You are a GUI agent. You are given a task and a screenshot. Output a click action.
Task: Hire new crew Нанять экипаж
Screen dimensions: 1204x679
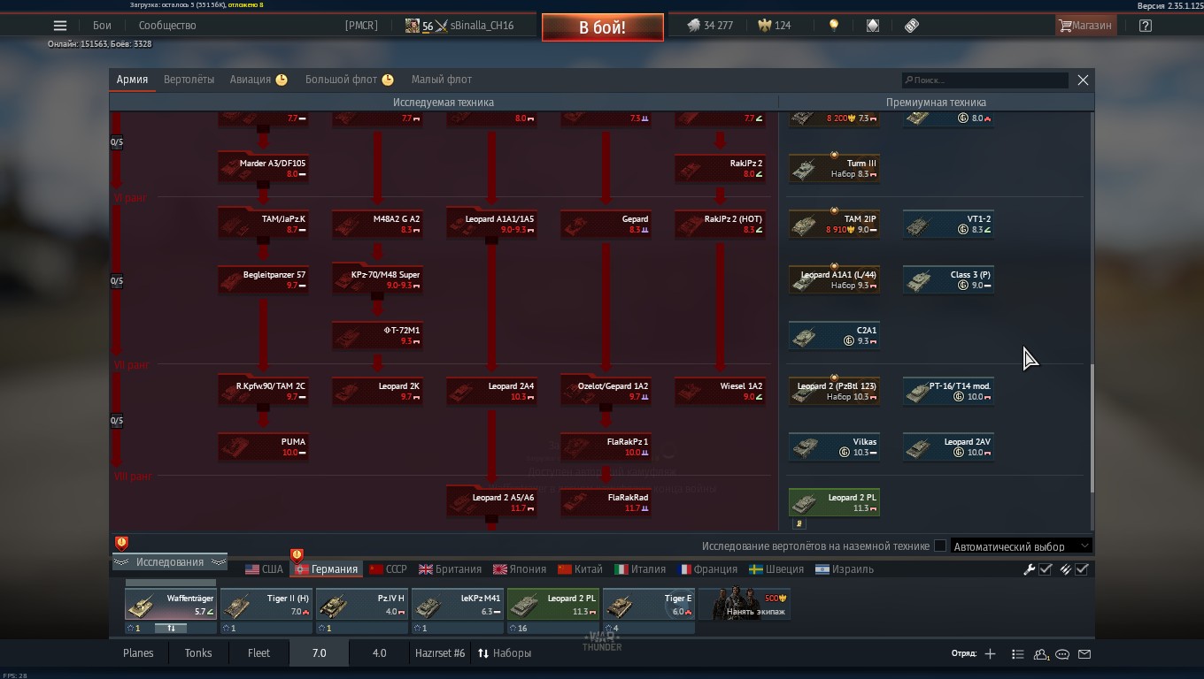(745, 605)
